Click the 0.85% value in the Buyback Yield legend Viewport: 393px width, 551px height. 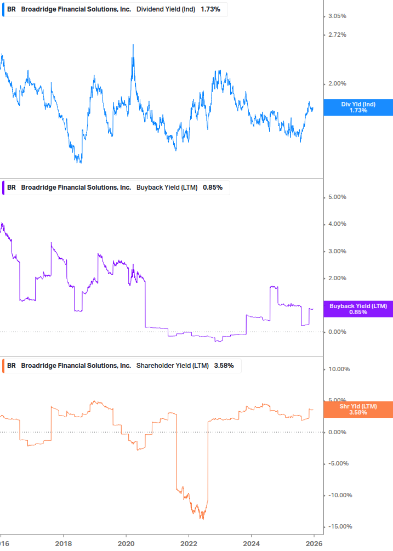(x=213, y=188)
